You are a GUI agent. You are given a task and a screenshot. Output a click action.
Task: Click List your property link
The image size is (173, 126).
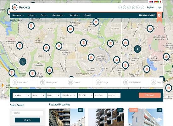[x=147, y=15]
